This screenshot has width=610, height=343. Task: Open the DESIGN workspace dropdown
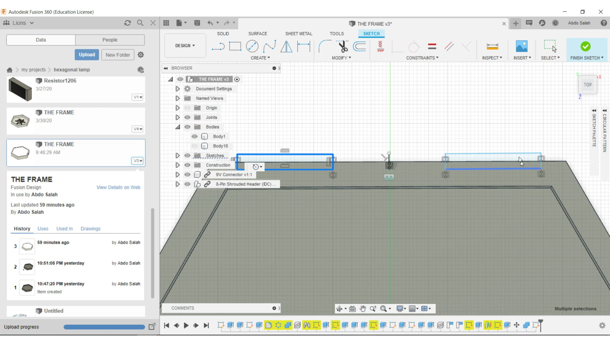(x=185, y=45)
